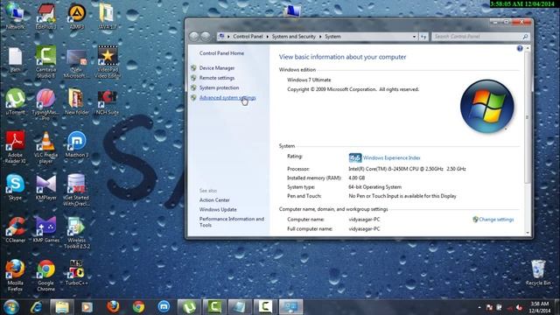
Task: Open the Skype desktop shortcut
Action: coord(15,186)
